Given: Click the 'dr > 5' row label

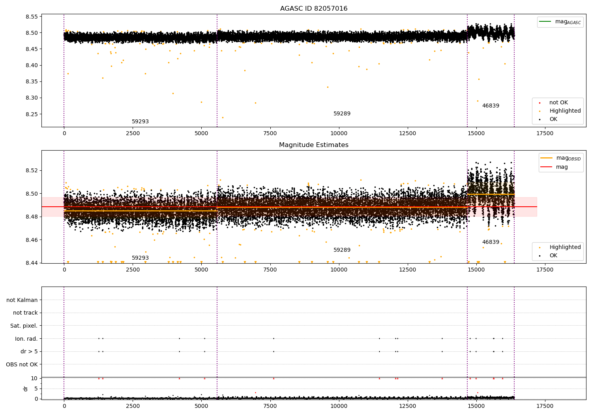Looking at the screenshot, I should 29,352.
